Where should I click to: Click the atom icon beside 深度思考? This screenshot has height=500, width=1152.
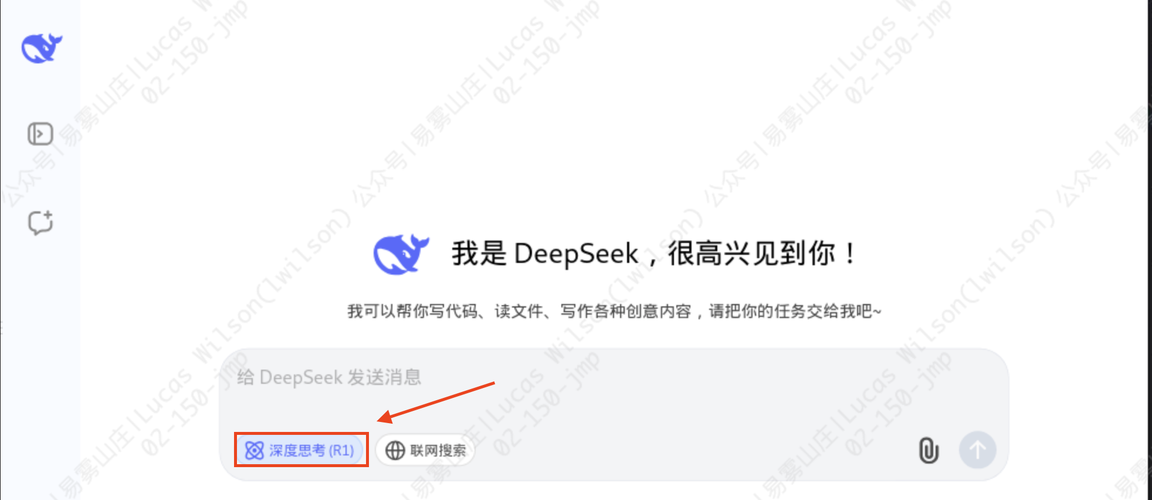(254, 450)
